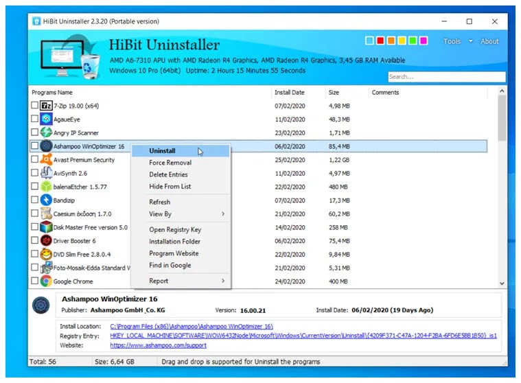Click 'Total: 56' in status bar
Image resolution: width=521 pixels, height=383 pixels.
tap(43, 362)
